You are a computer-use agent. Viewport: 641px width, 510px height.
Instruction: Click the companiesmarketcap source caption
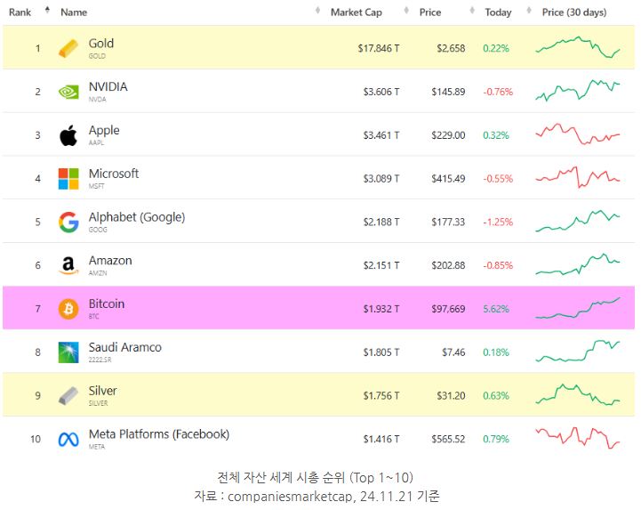click(x=316, y=496)
